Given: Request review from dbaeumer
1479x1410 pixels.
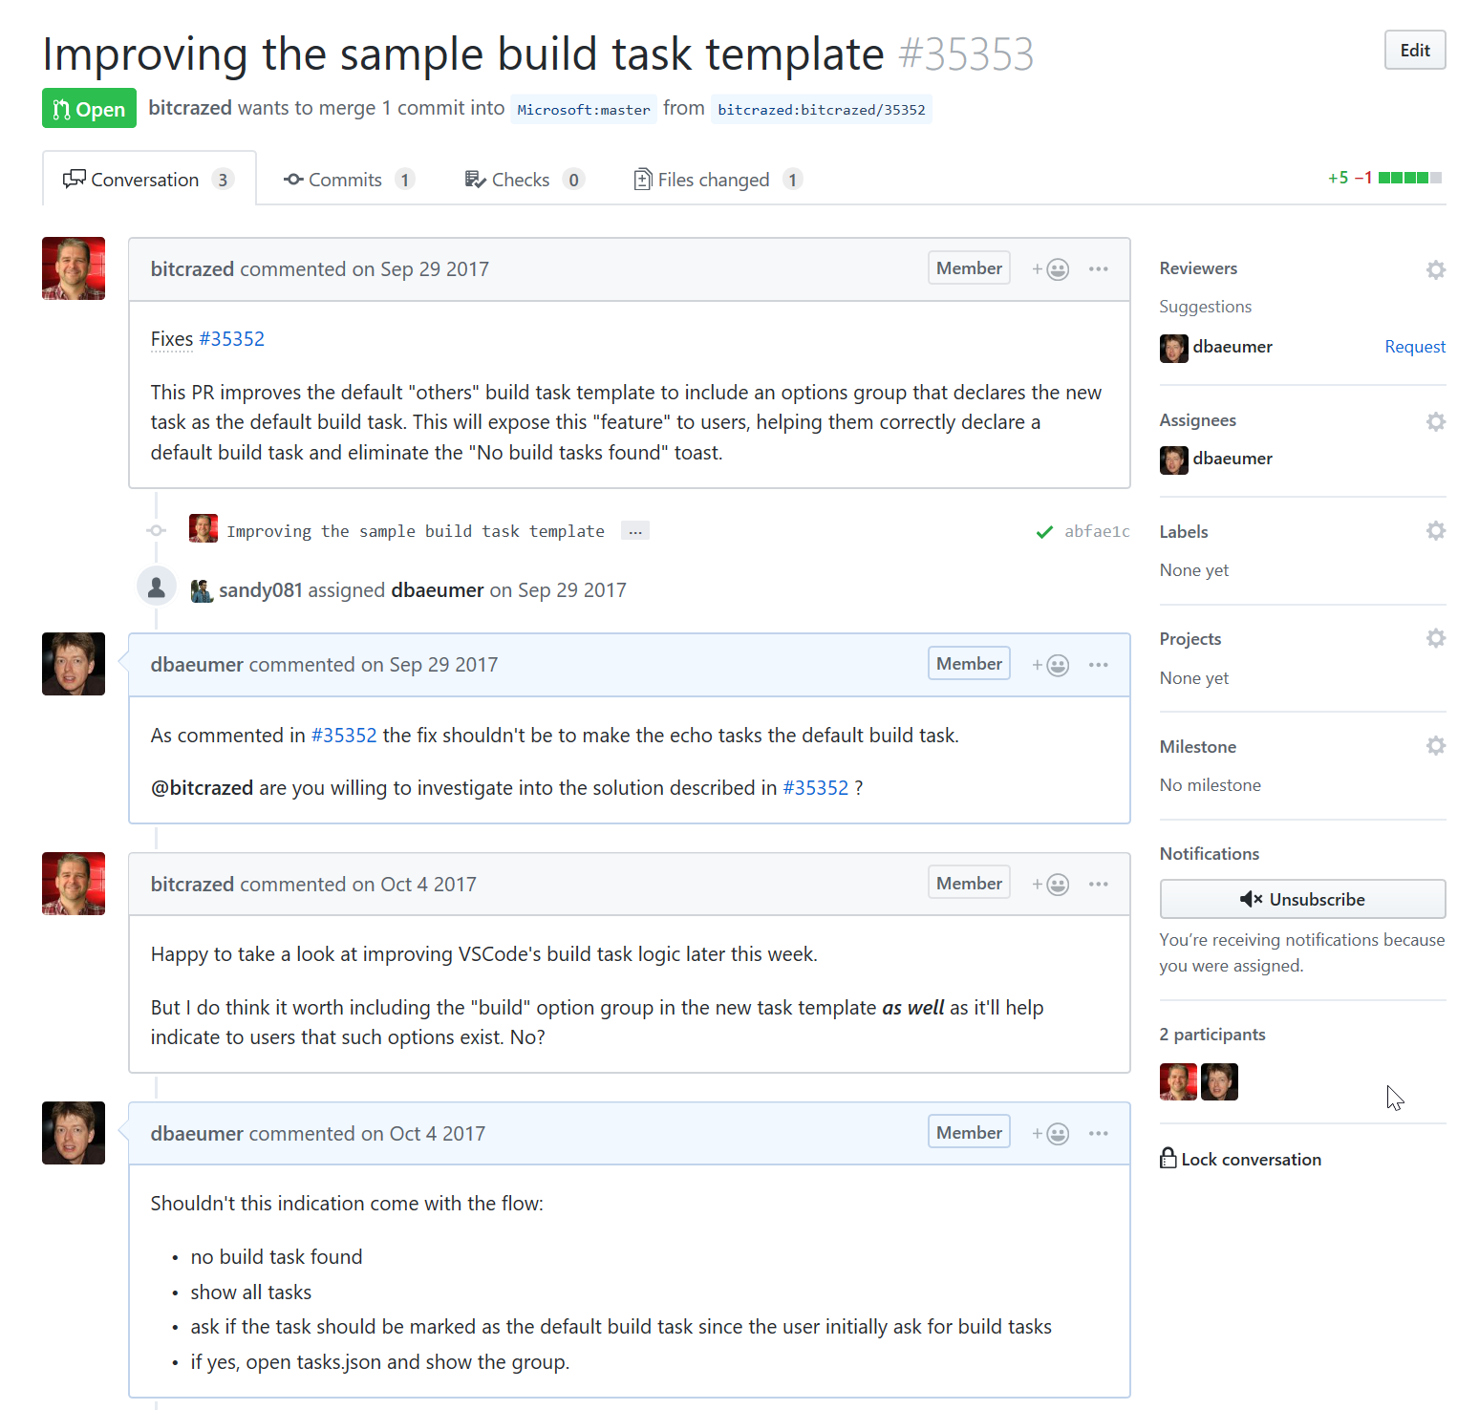Looking at the screenshot, I should coord(1415,346).
